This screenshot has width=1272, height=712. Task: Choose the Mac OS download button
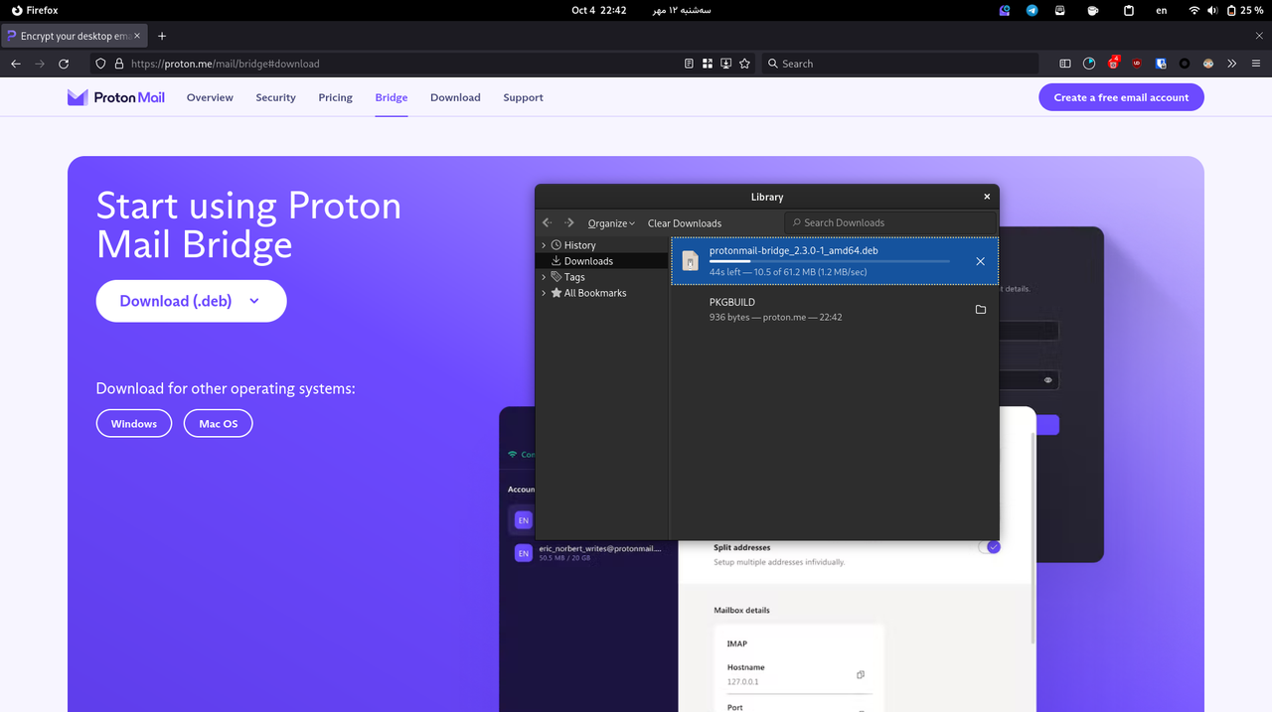(x=218, y=423)
